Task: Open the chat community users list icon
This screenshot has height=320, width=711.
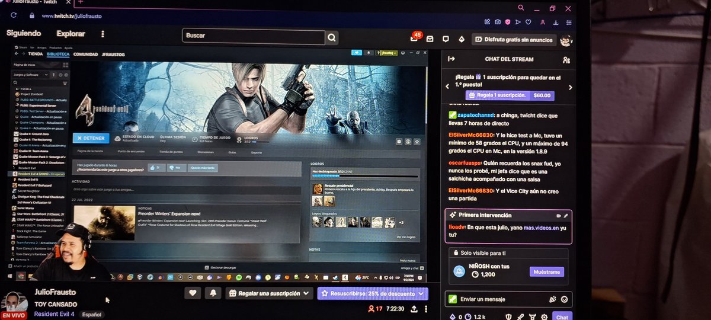Action: [x=566, y=59]
